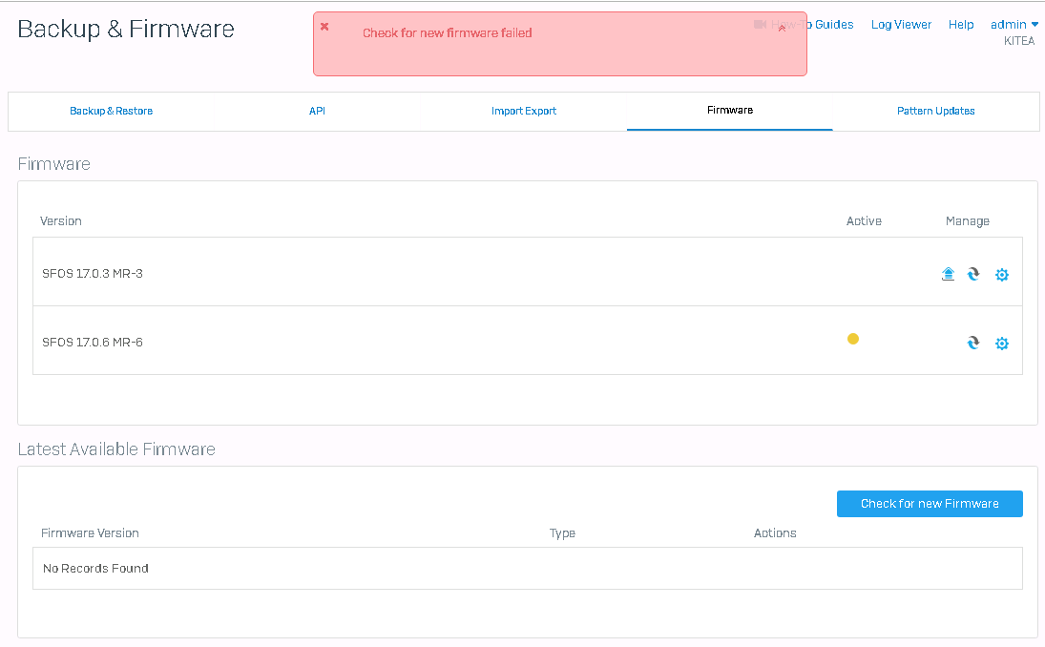
Task: Go to the Import Export tab
Action: pos(524,112)
